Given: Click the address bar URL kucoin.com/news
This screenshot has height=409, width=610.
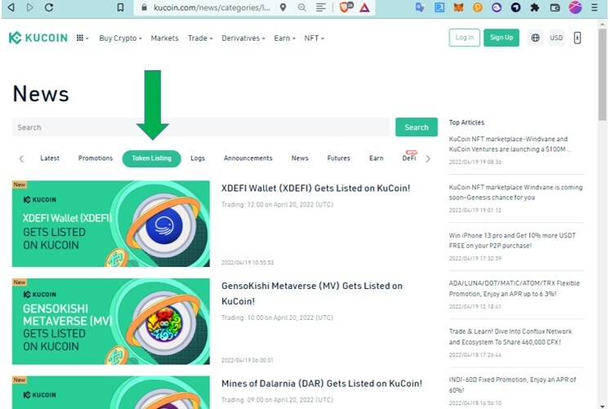Looking at the screenshot, I should [x=211, y=7].
